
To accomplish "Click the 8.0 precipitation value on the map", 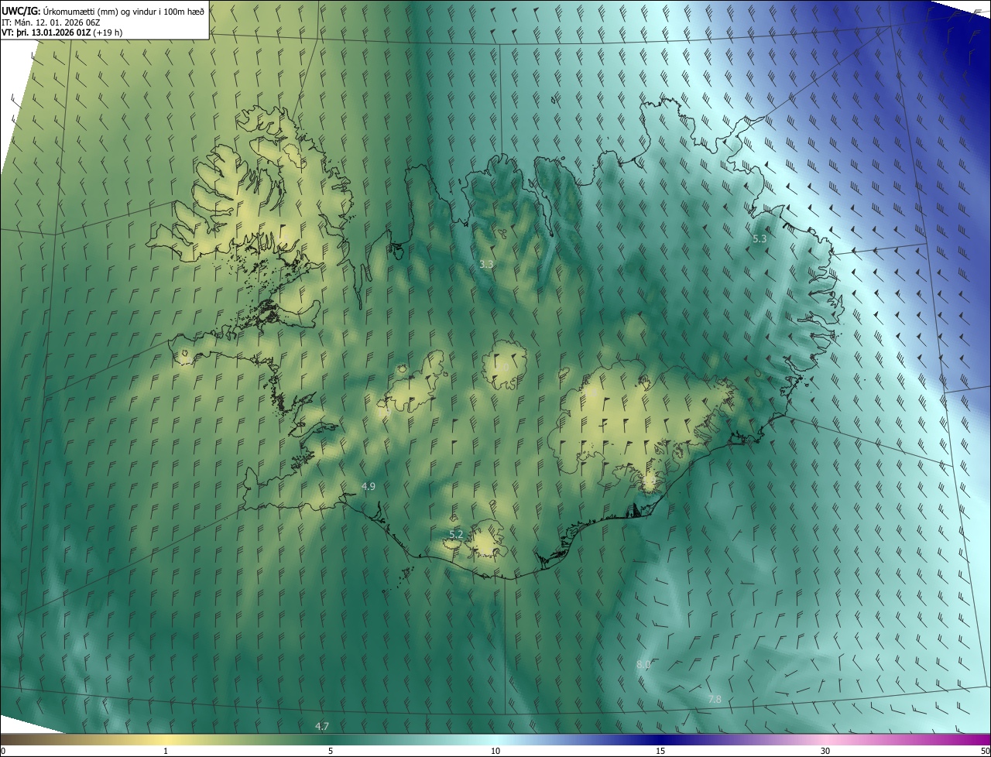I will pos(643,664).
